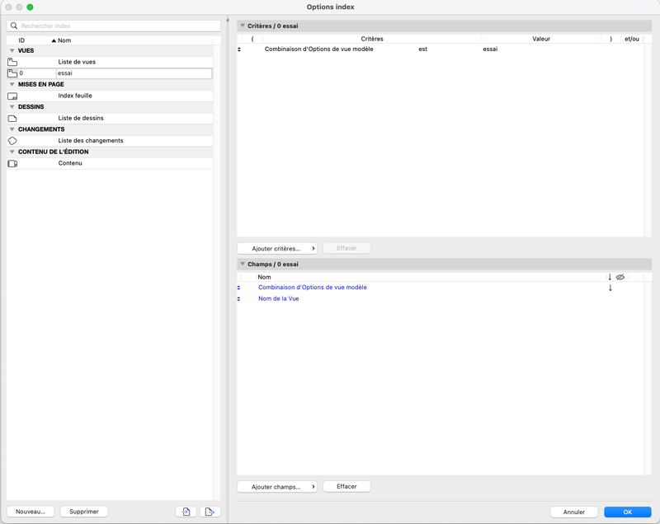Viewport: 660px width, 524px height.
Task: Collapse the CONTENU DE L'ÉDITION group
Action: 12,152
